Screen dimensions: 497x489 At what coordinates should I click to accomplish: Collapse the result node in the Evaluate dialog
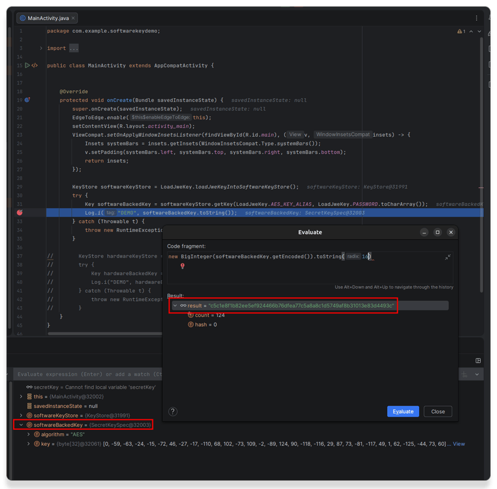pos(175,305)
